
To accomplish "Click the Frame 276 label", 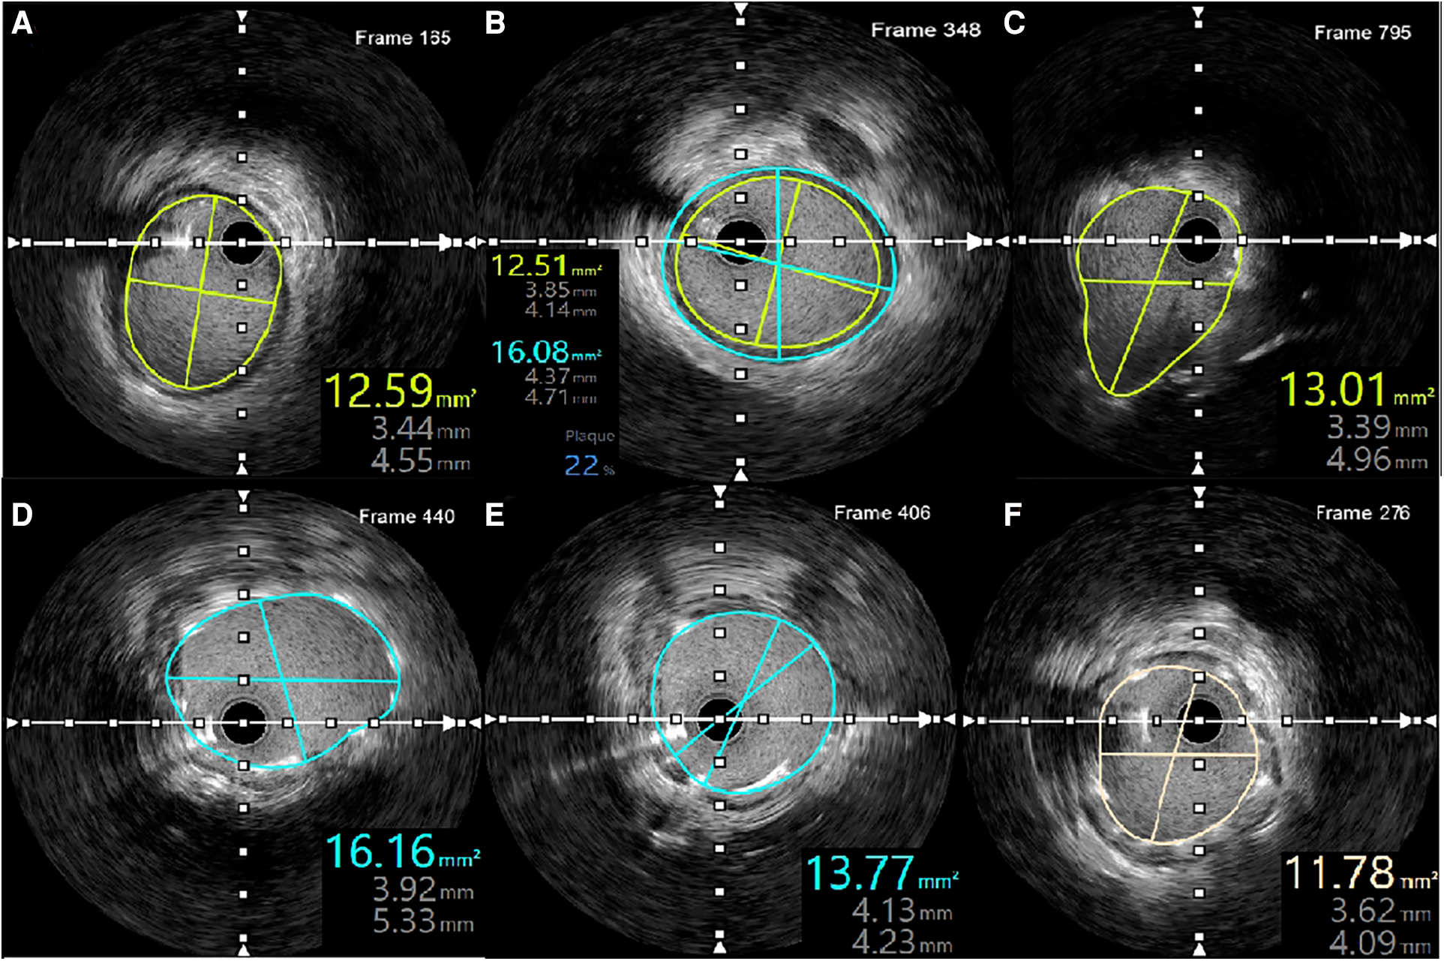I will [x=1362, y=513].
